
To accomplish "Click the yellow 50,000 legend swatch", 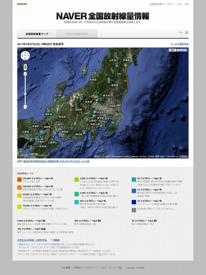I will pos(19,196).
